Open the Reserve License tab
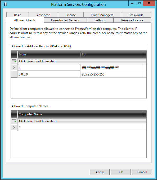The width and height of the screenshot is (157, 180). click(132, 20)
